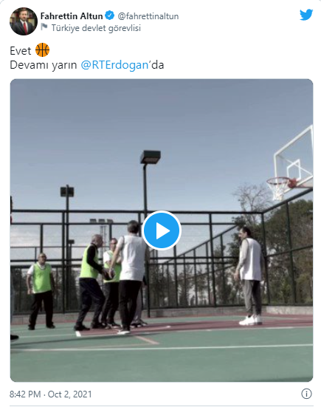Play the embedded basketball video

pyautogui.click(x=162, y=230)
